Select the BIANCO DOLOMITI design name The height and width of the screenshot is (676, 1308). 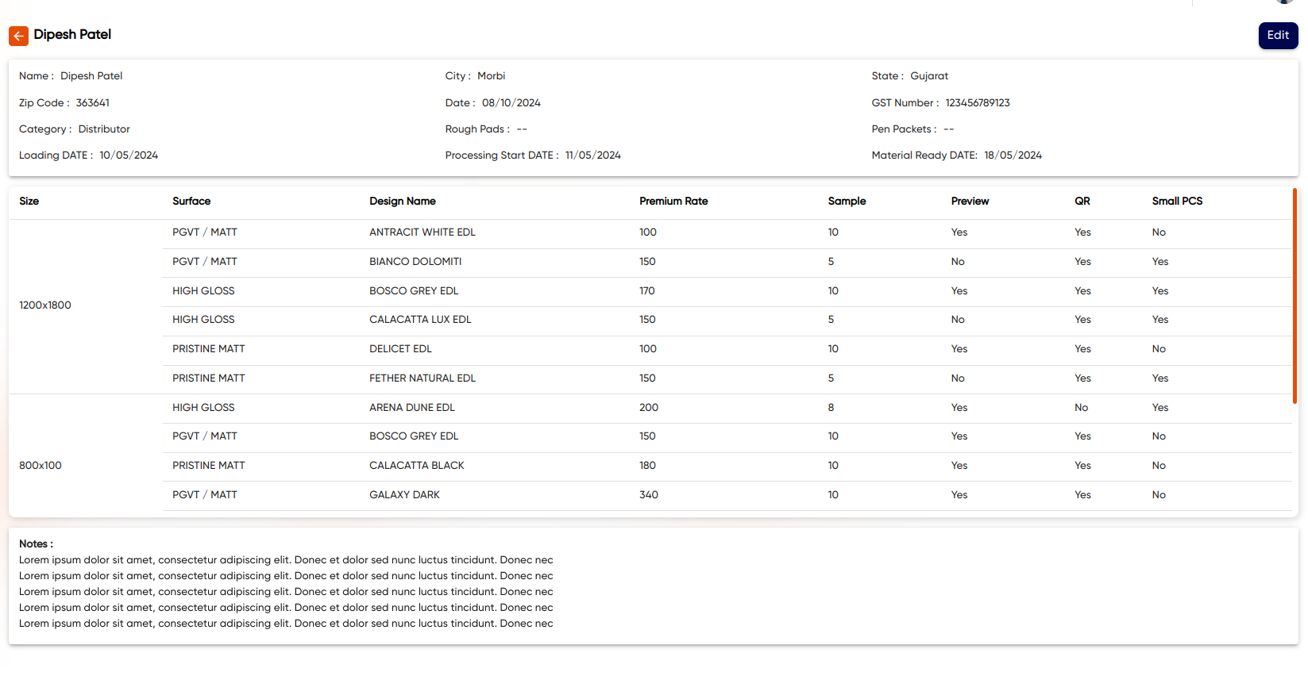coord(415,262)
